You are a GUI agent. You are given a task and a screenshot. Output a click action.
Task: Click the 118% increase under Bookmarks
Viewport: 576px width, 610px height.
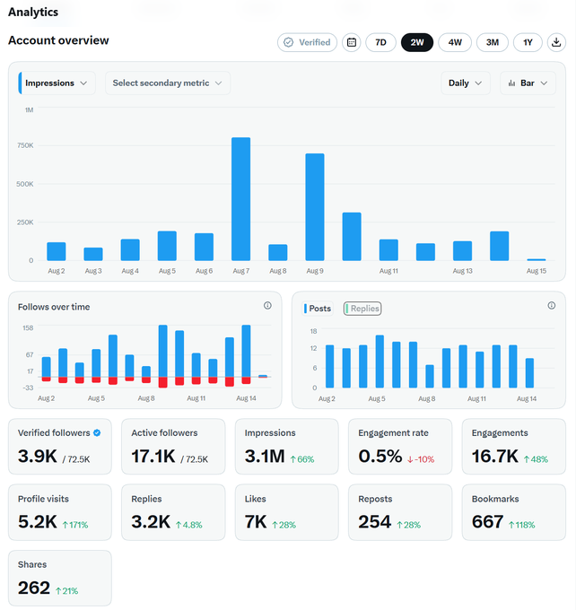tap(522, 525)
